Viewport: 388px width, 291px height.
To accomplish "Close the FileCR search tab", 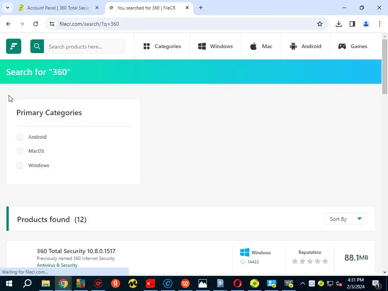I will [187, 8].
